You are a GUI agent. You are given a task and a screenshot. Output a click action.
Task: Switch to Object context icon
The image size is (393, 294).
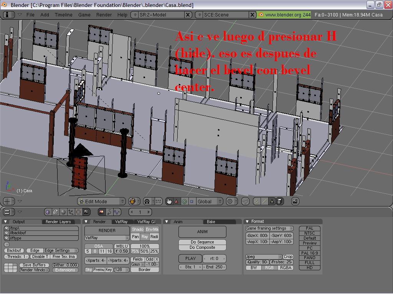[71, 212]
